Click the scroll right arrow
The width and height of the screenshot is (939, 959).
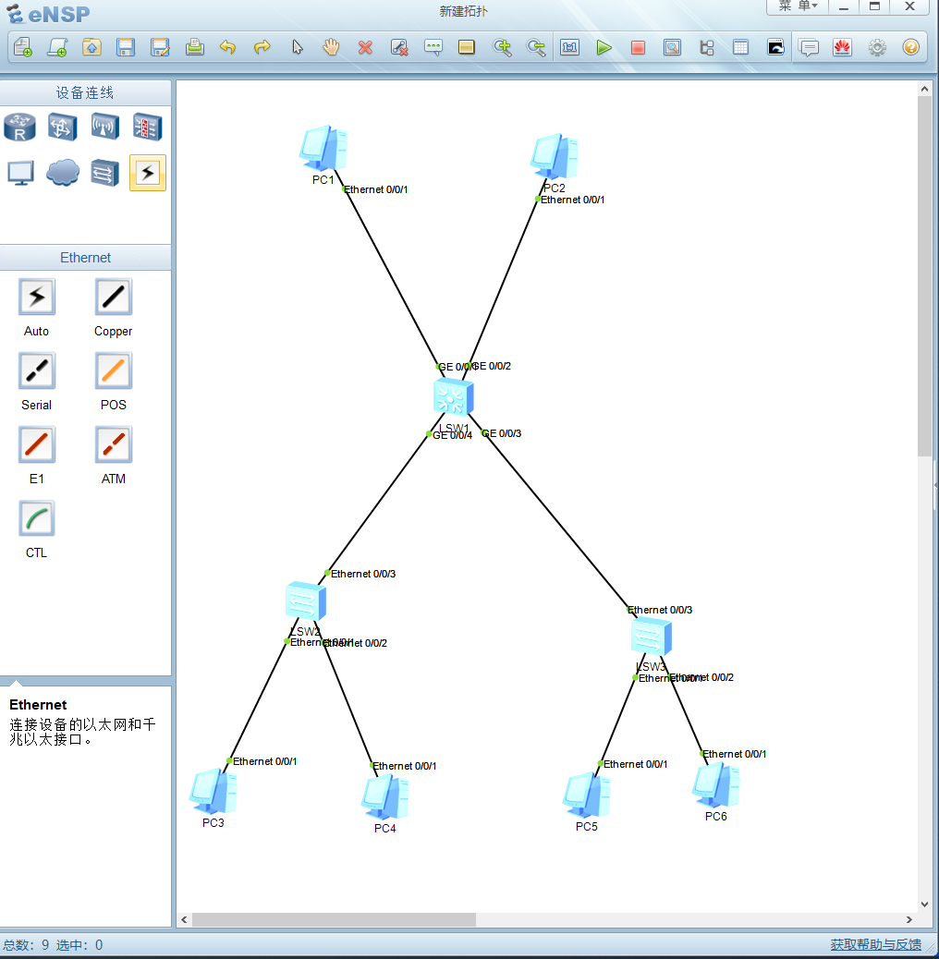tap(909, 920)
